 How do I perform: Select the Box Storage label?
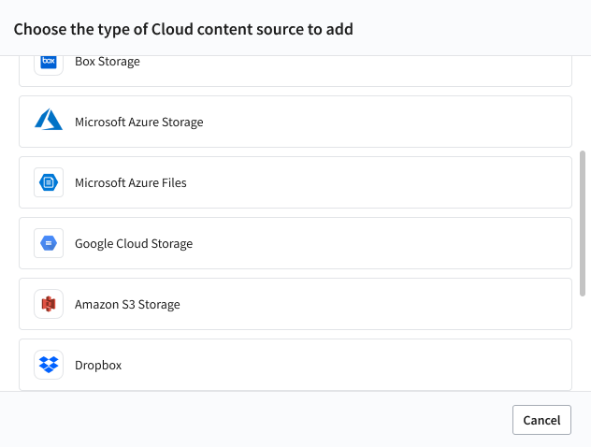[107, 62]
